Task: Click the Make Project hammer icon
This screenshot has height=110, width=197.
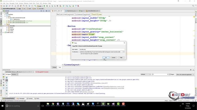Action: click(35, 6)
